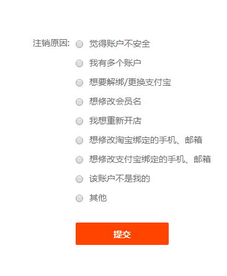The image size is (227, 276).
Task: Pick the 我想重新开店 radio circle
Action: [x=79, y=121]
